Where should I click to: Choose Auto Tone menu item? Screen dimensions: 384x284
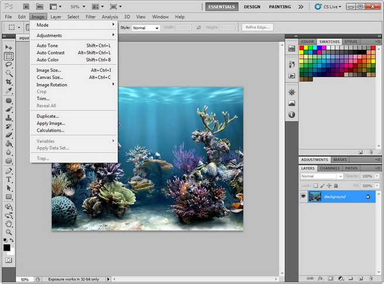(74, 46)
